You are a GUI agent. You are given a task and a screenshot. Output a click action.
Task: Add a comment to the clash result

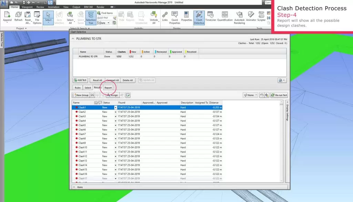128,95
